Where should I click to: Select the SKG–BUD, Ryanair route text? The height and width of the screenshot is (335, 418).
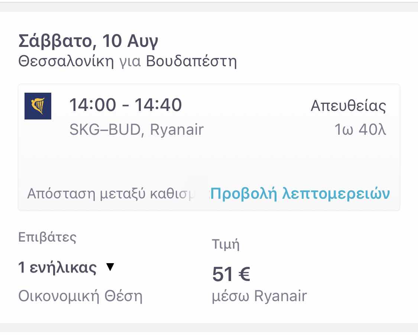(136, 130)
